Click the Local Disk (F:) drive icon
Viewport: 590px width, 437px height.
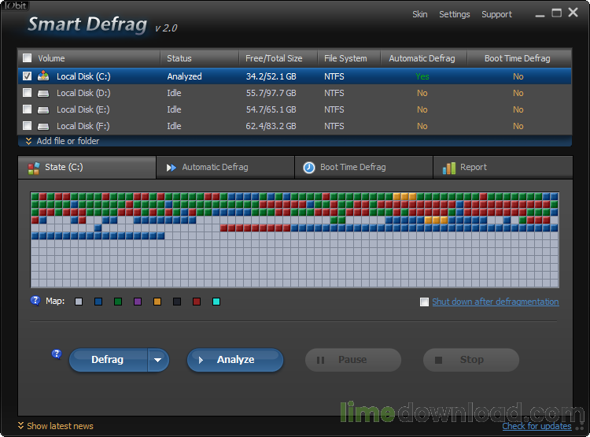(44, 126)
